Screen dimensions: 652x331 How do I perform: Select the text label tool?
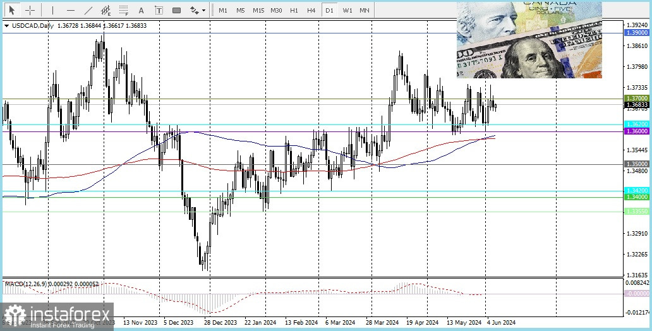(x=159, y=10)
